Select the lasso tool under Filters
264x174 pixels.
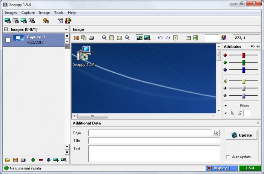(x=240, y=113)
